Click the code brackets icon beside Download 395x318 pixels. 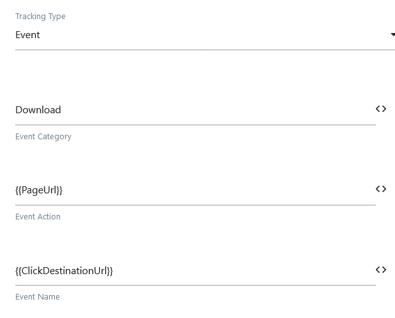[381, 109]
